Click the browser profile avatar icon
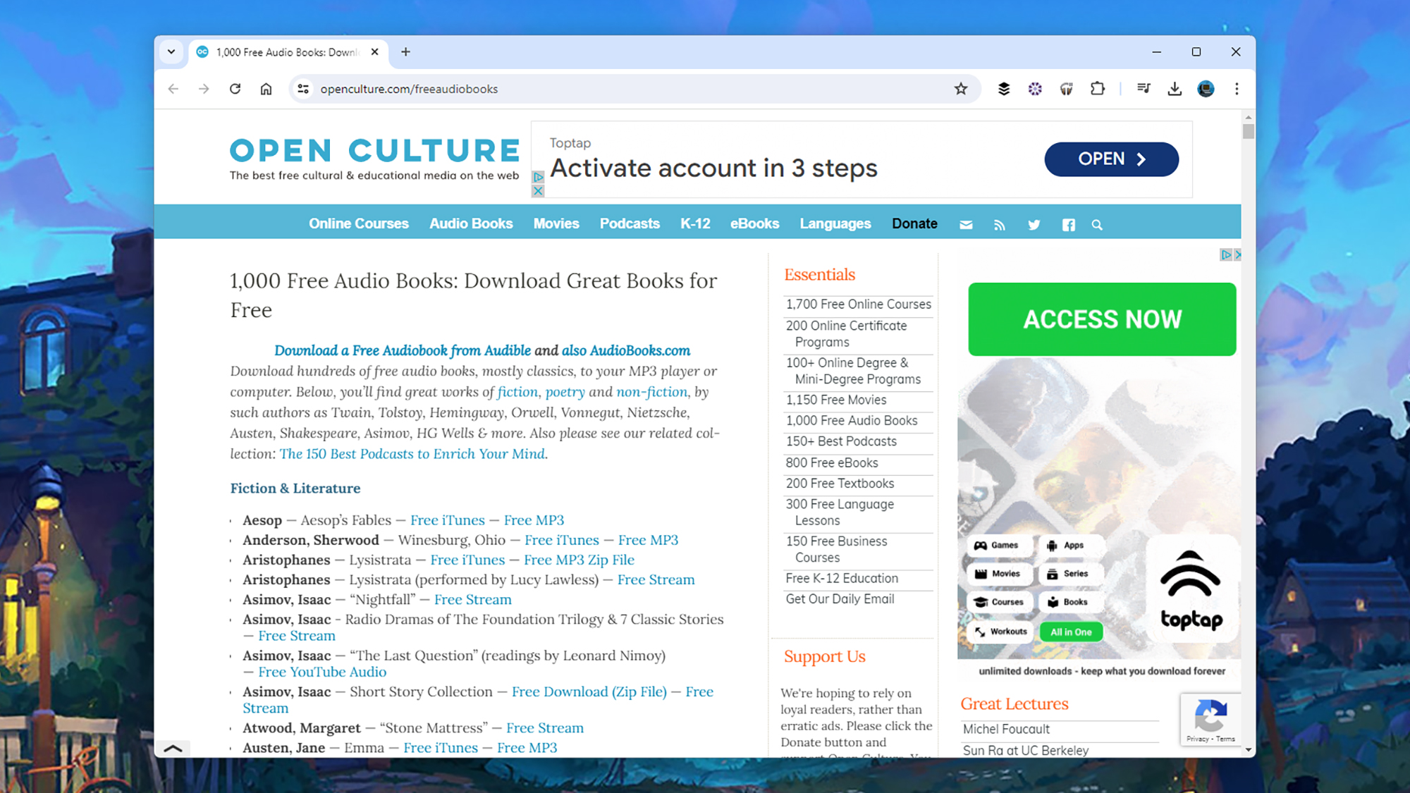Screen dimensions: 1410x793 coord(1206,88)
